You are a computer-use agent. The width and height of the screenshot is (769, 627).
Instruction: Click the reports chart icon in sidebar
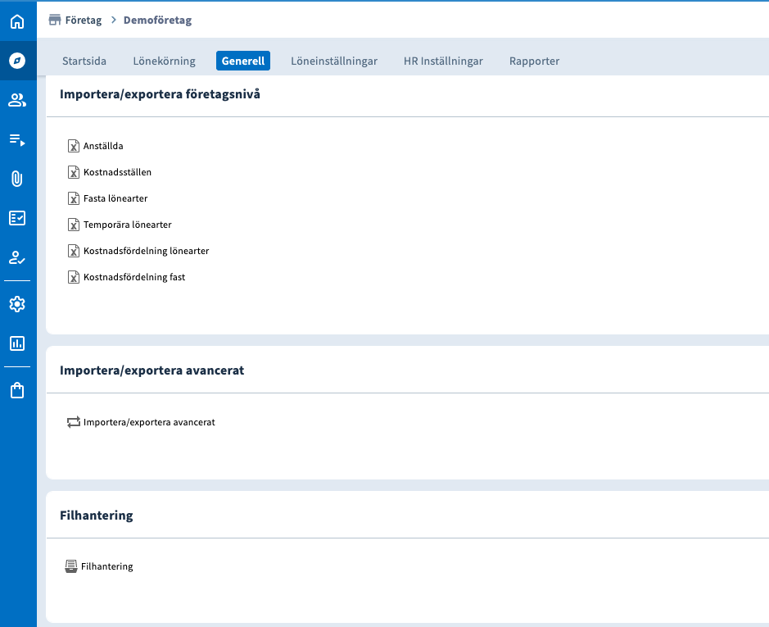pos(17,343)
